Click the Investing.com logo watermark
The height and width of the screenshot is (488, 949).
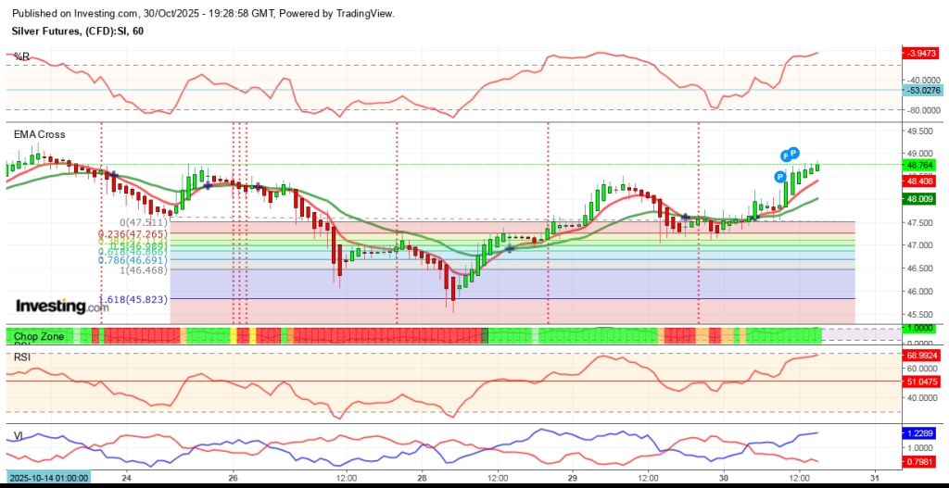click(62, 307)
